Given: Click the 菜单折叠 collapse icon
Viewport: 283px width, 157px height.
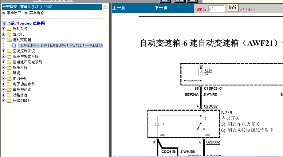Looking at the screenshot, I should pyautogui.click(x=26, y=13).
